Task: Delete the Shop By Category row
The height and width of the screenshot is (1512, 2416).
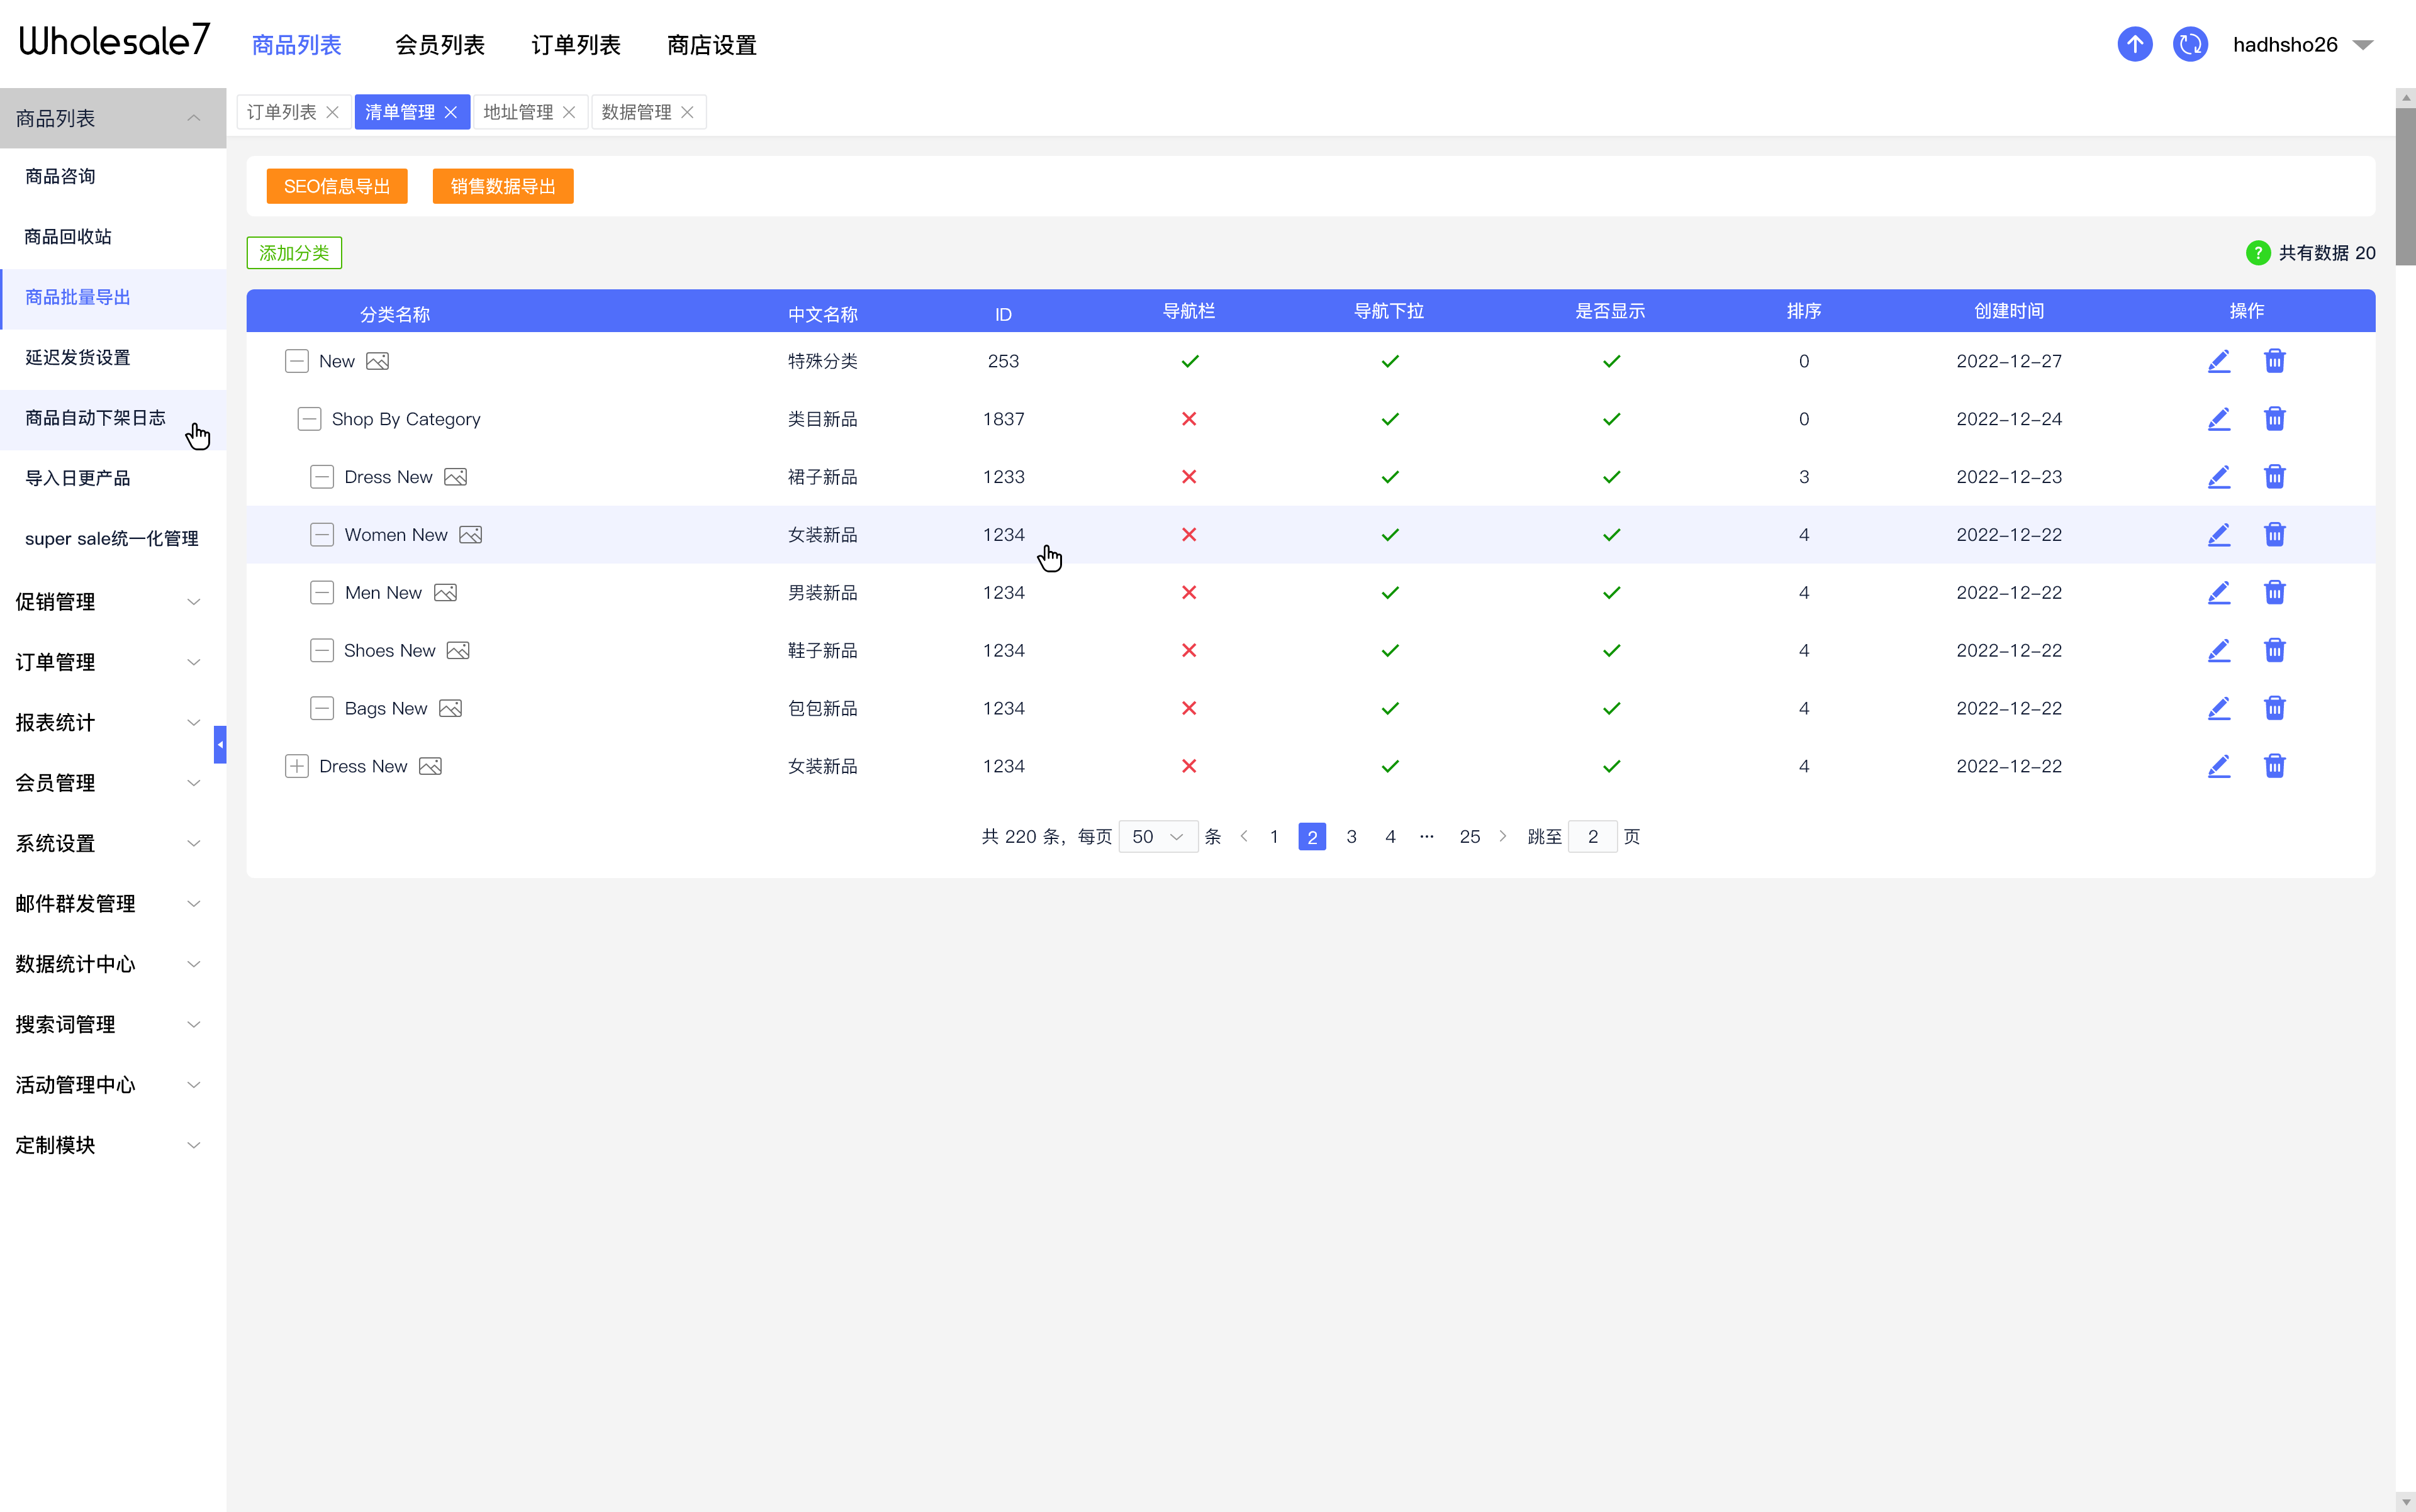Action: pos(2274,419)
